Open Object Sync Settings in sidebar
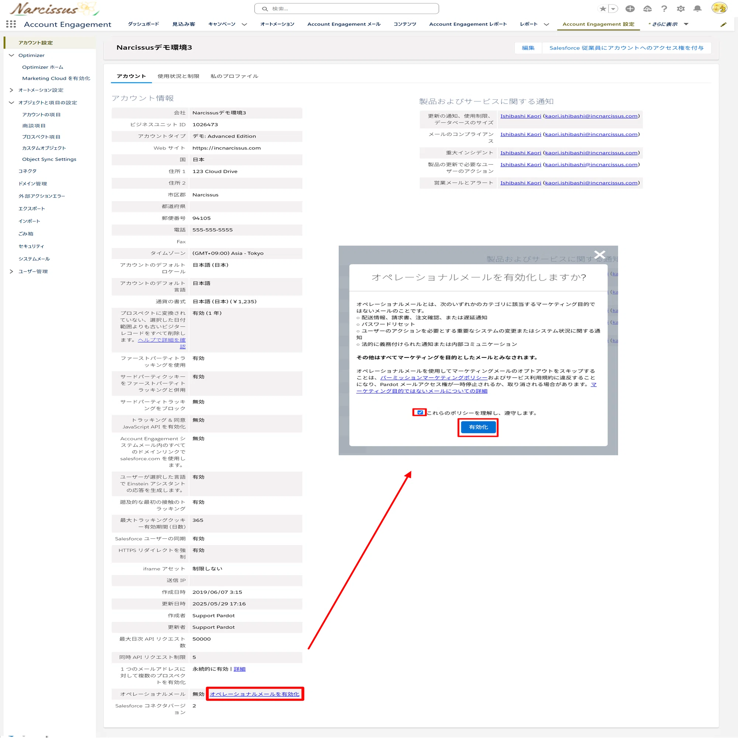 click(x=49, y=159)
